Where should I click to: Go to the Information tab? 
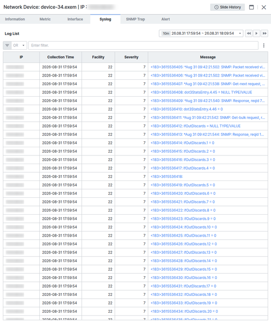(15, 19)
